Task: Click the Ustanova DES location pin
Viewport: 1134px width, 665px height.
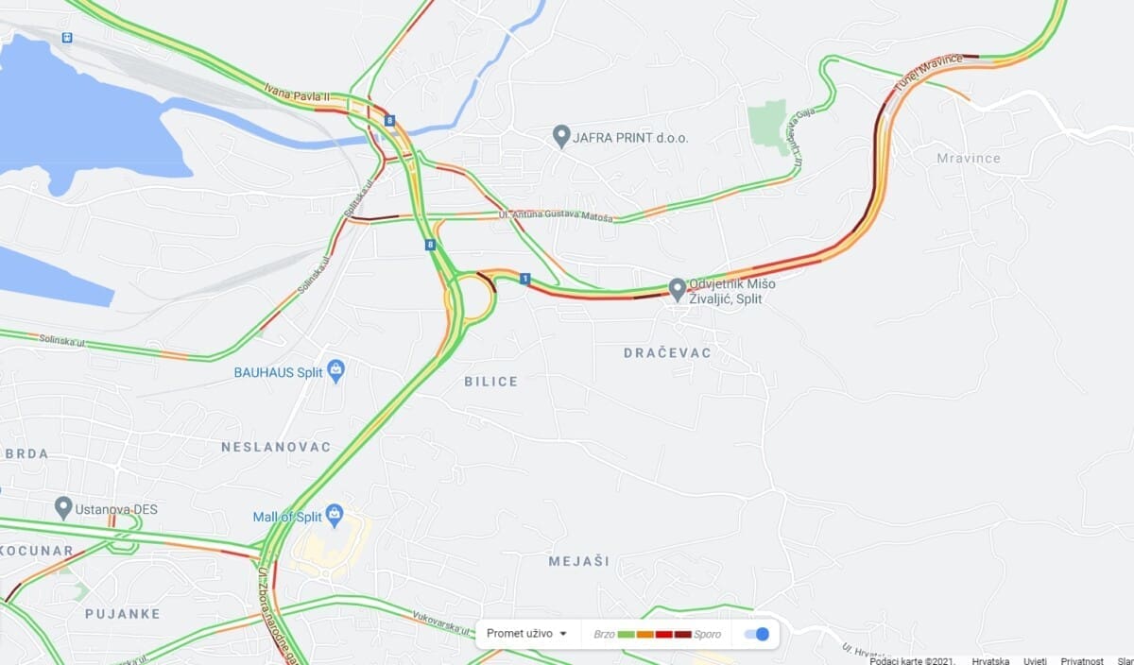Action: click(63, 507)
